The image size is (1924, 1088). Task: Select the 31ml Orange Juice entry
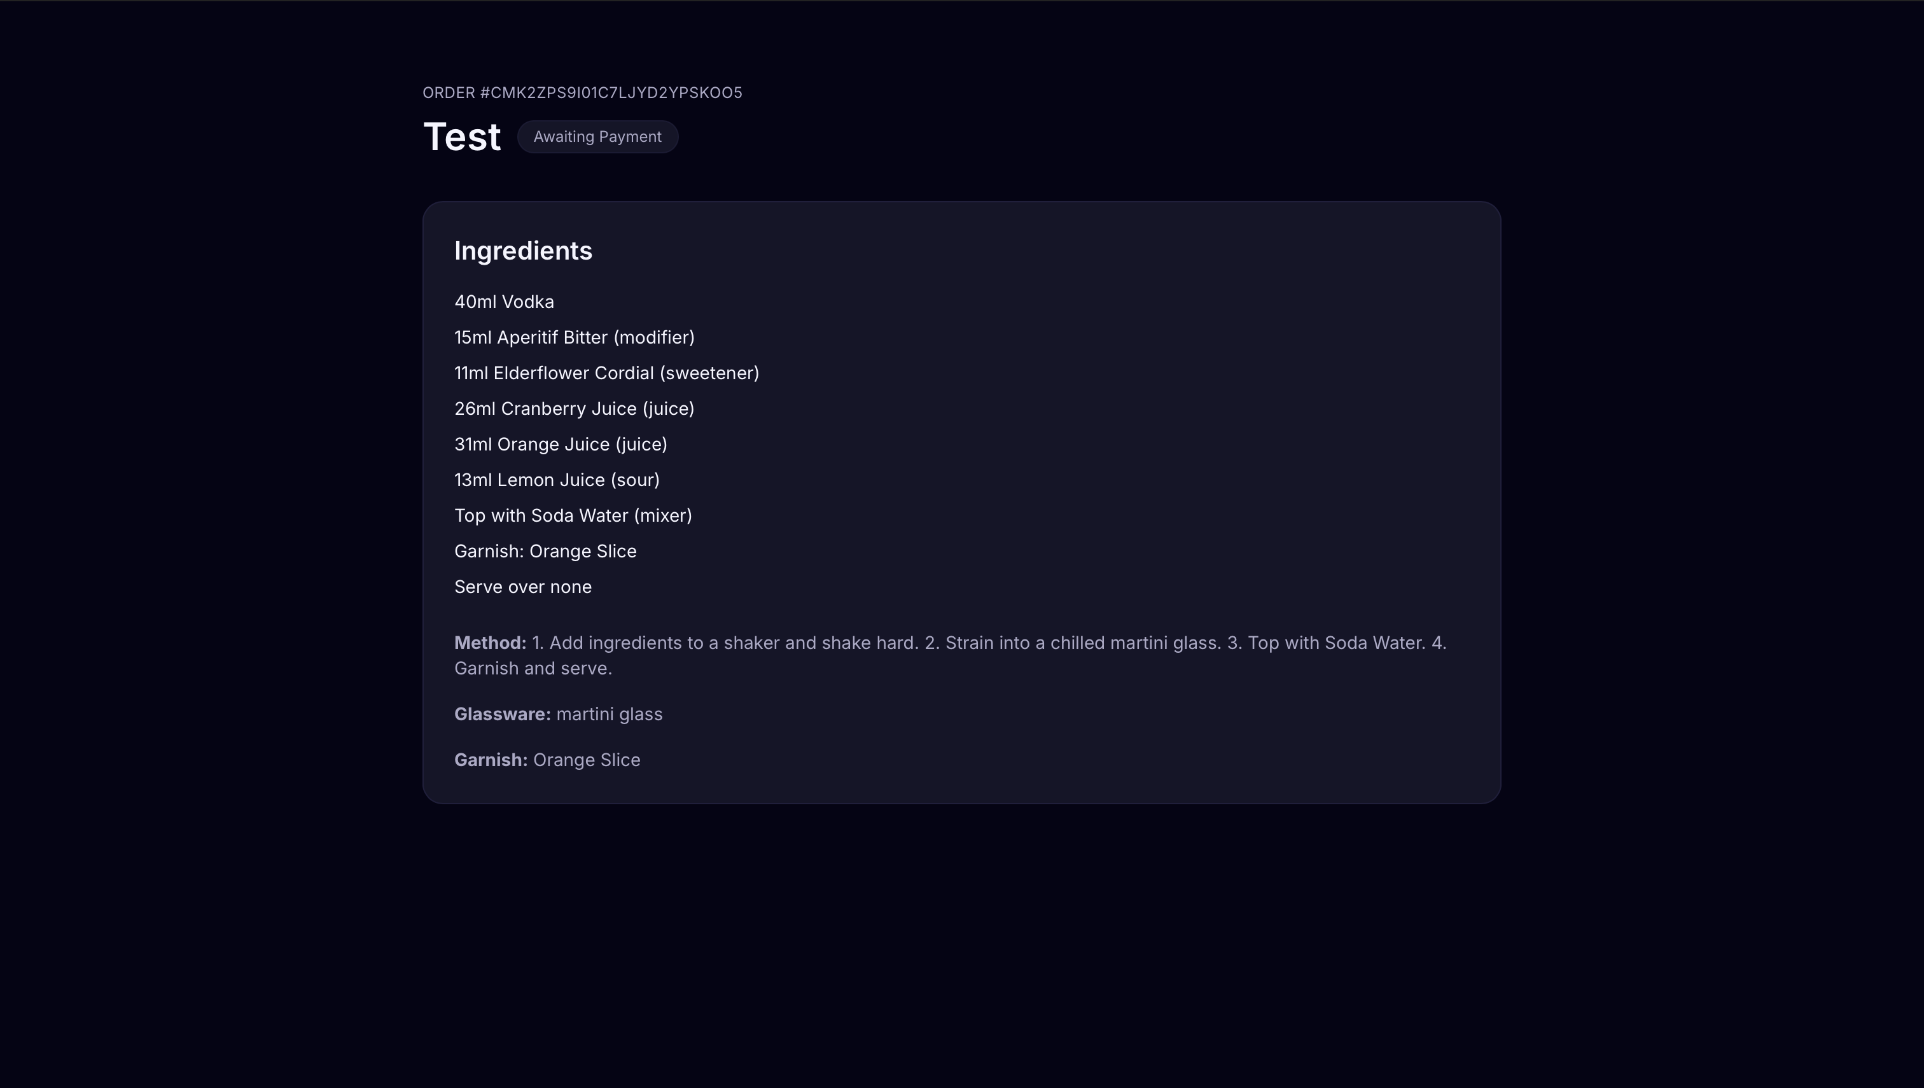pyautogui.click(x=561, y=444)
